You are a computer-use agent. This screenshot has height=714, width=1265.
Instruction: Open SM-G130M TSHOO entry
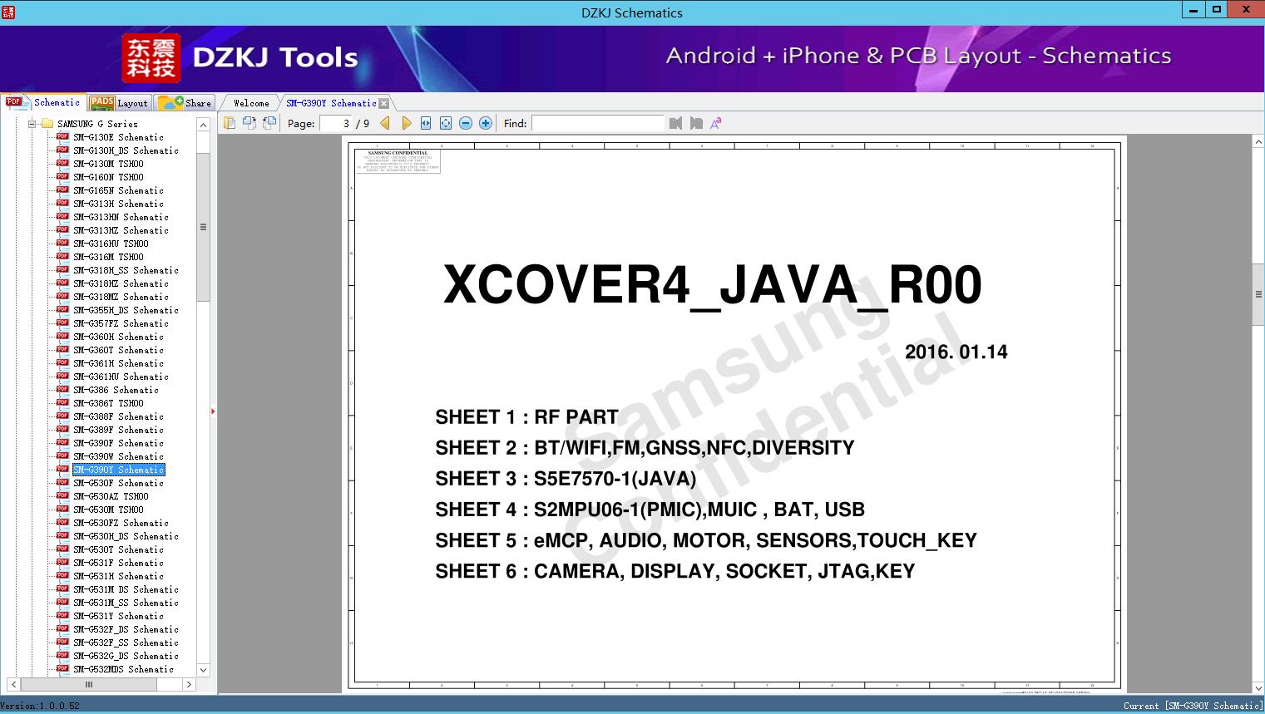click(x=108, y=164)
